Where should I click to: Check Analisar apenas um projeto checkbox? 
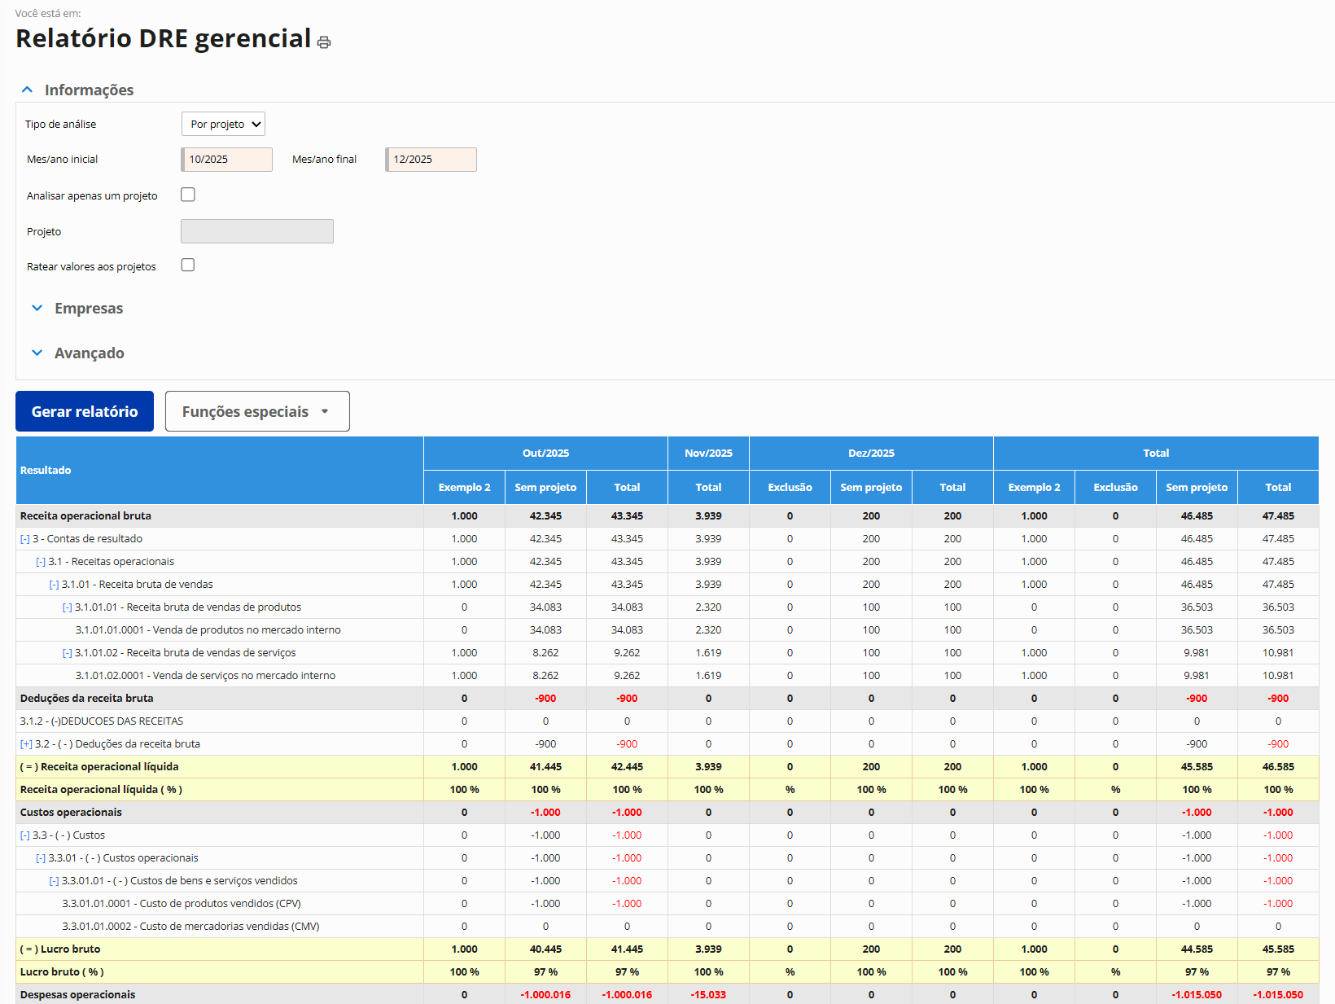click(188, 195)
